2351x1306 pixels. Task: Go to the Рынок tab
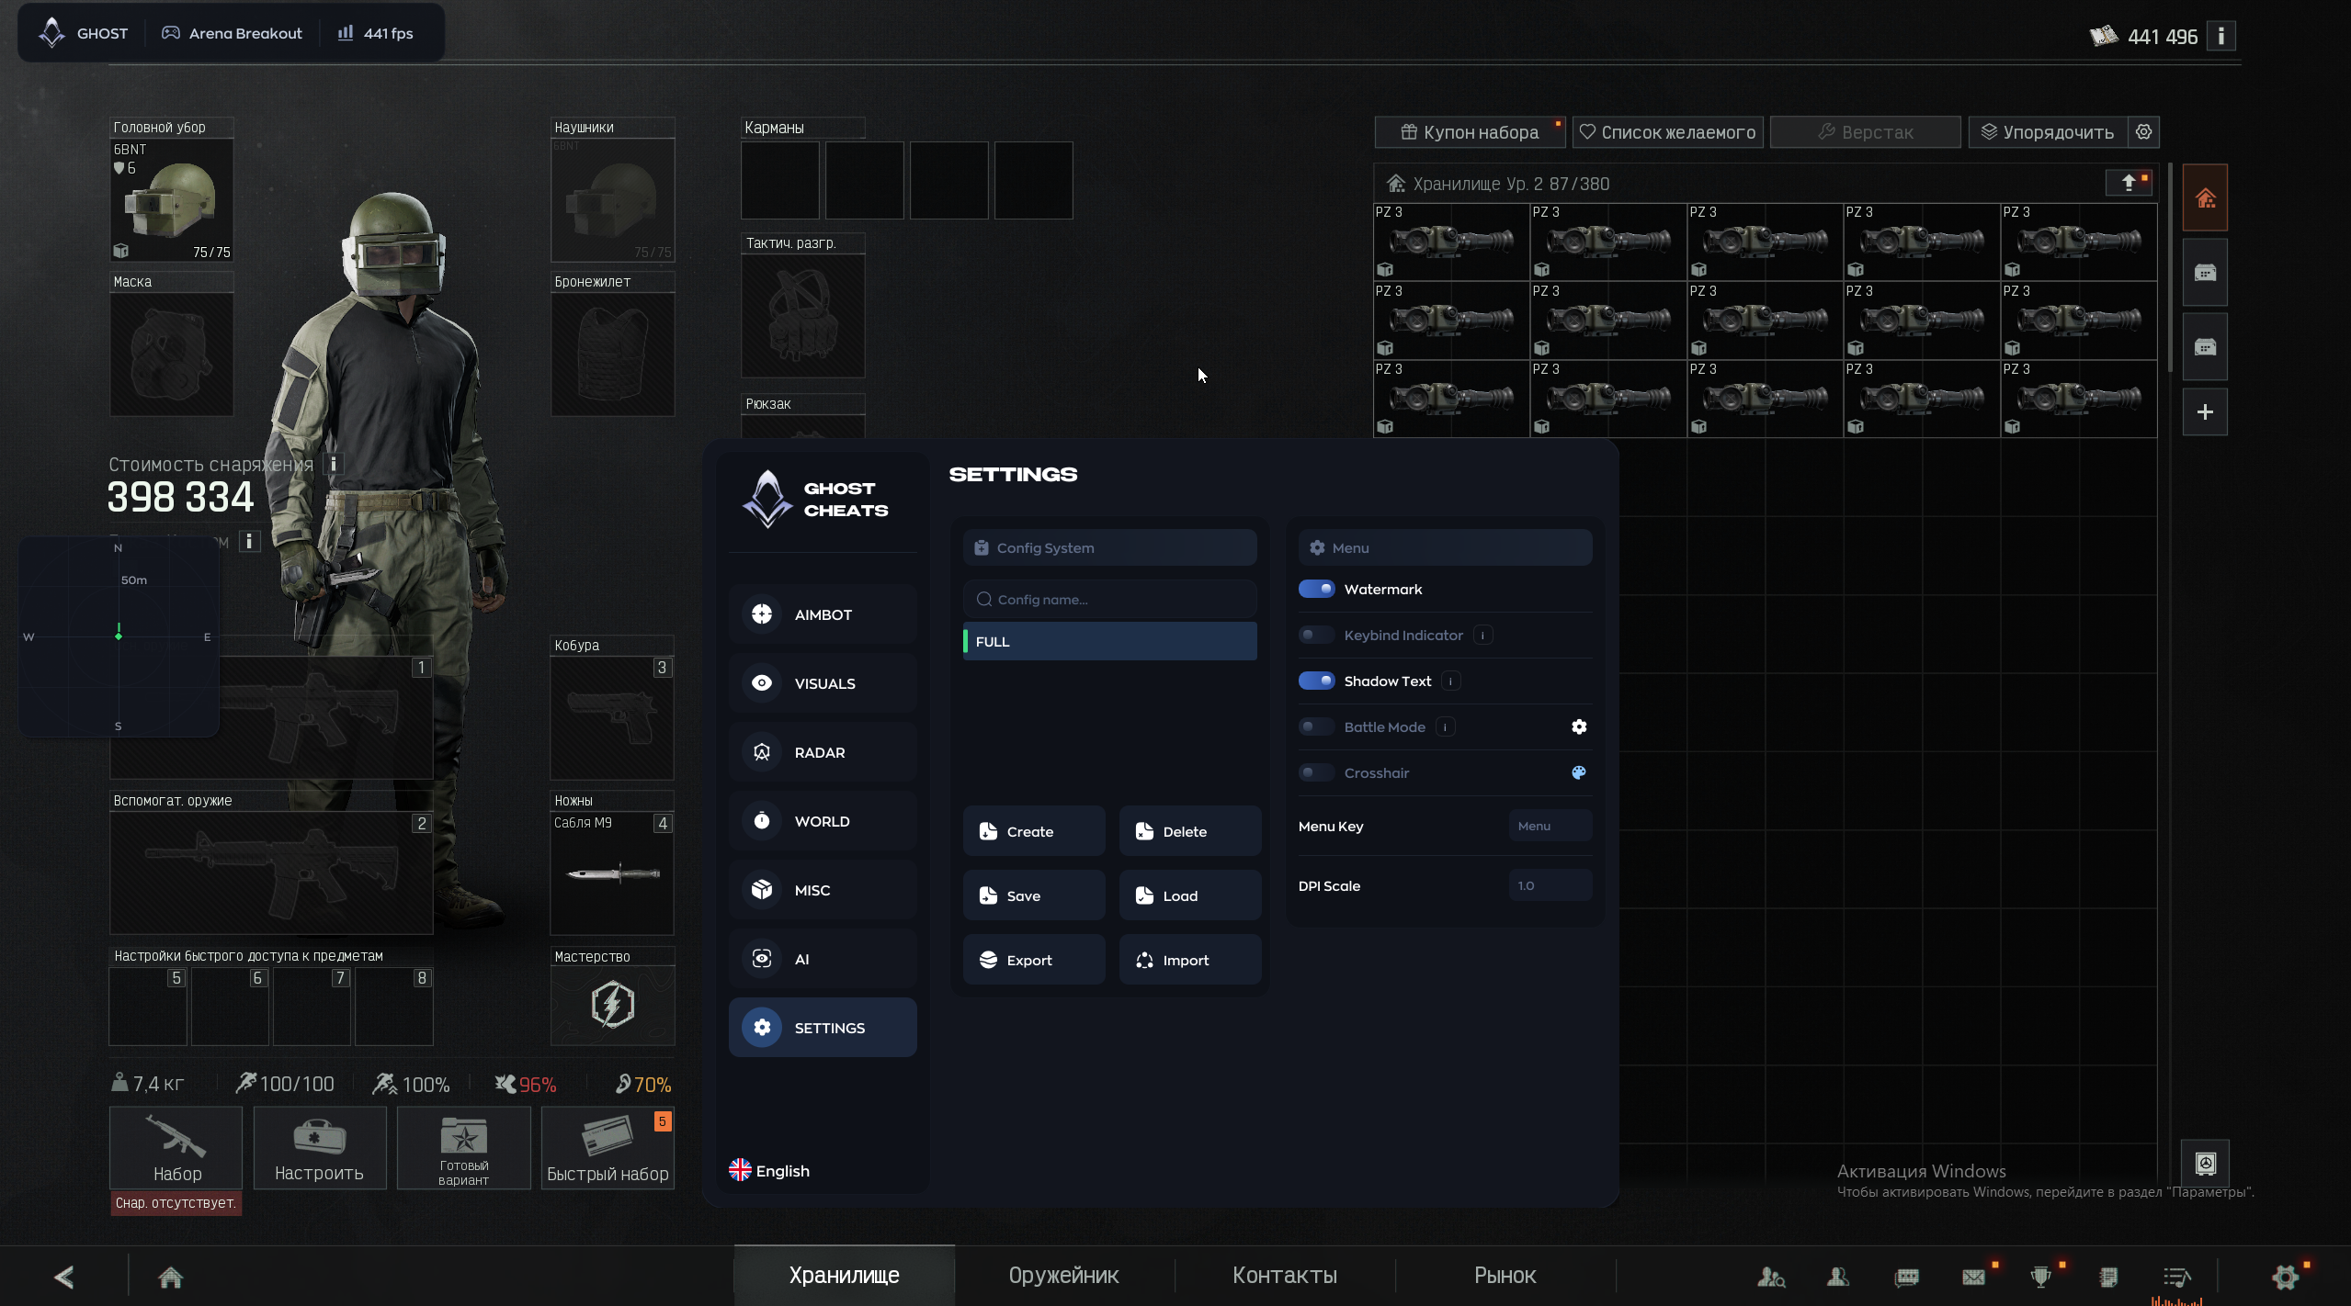(x=1505, y=1276)
